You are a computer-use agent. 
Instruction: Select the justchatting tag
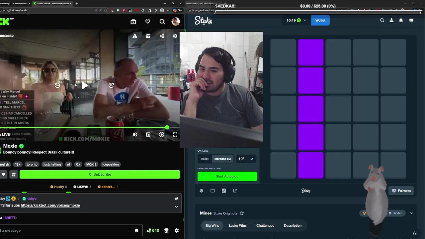[x=52, y=164]
